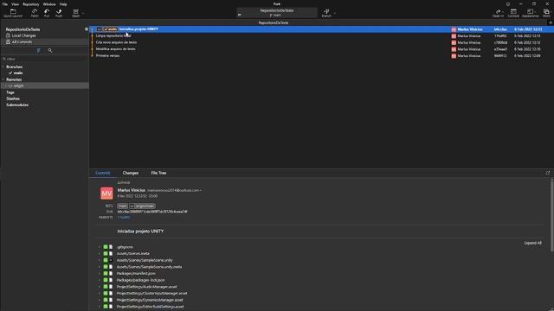Click the Expand All button
This screenshot has height=311, width=554.
point(533,243)
